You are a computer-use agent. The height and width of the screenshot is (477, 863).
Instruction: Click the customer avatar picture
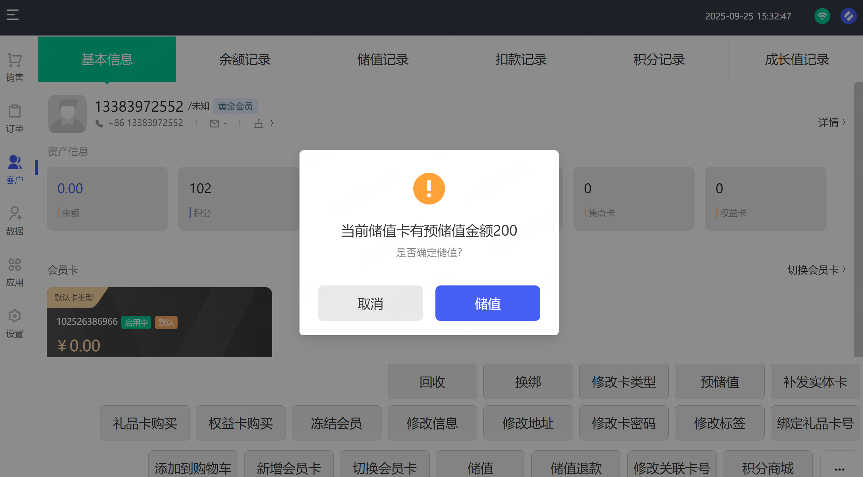tap(67, 114)
